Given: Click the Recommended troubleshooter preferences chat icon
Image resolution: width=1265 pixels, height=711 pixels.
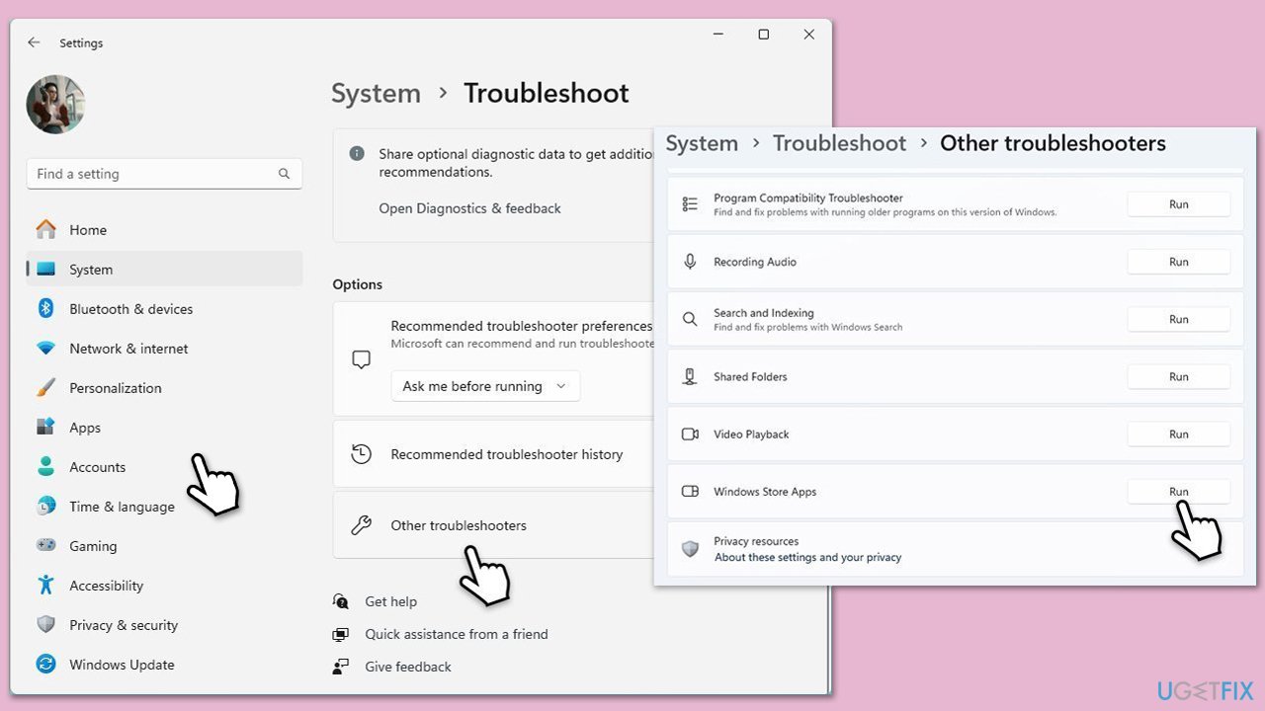Looking at the screenshot, I should [362, 359].
